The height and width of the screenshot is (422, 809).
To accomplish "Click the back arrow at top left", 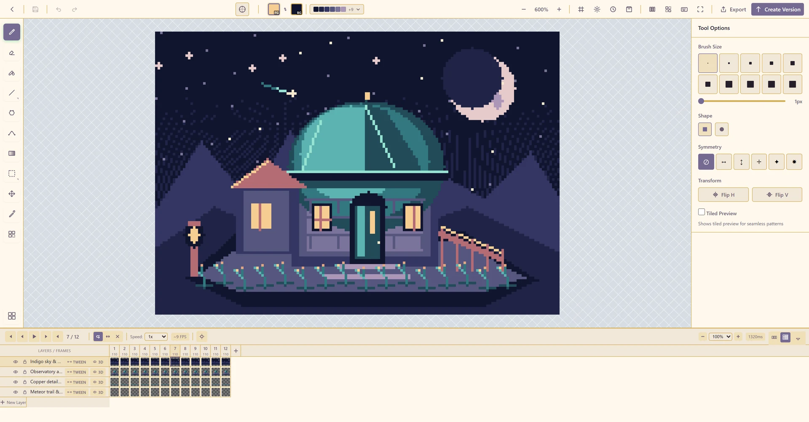I will (12, 9).
